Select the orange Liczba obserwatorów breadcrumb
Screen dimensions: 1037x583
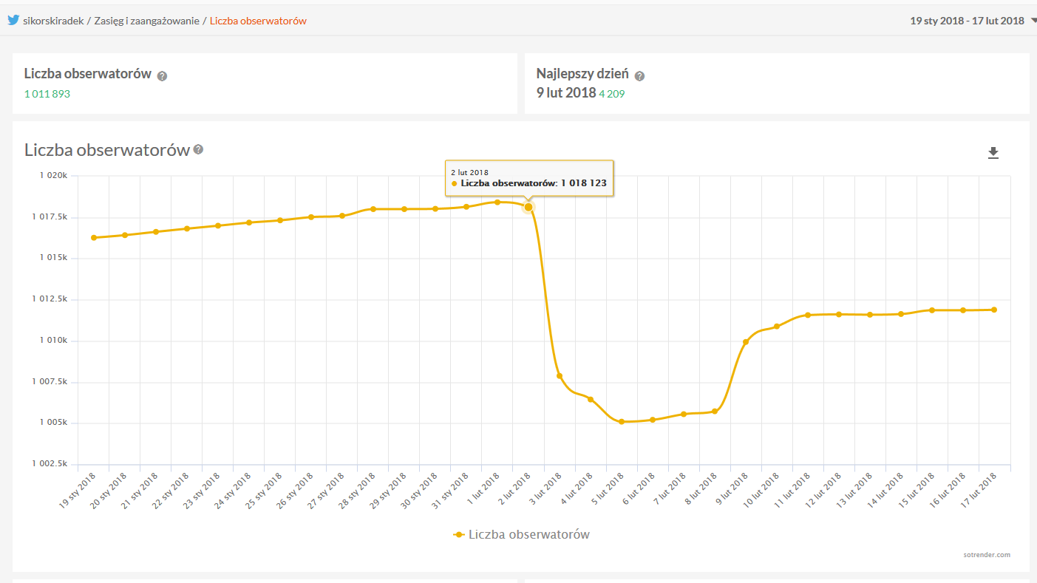(258, 21)
